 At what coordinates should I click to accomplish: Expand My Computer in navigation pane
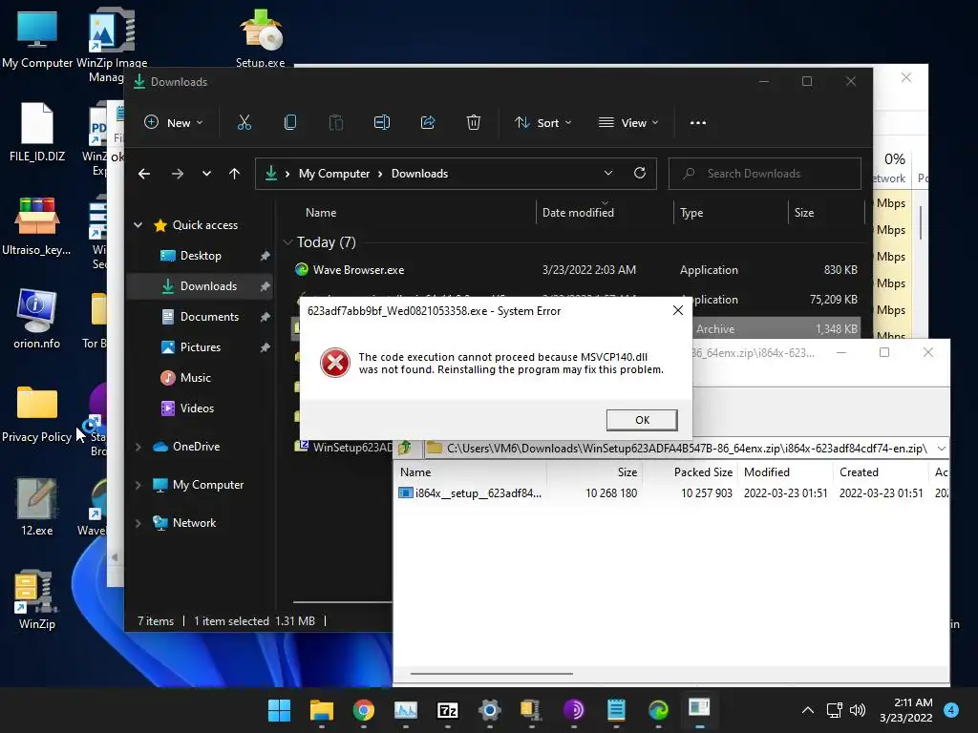[x=138, y=484]
